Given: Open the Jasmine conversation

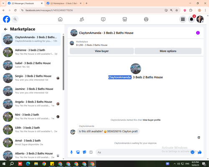Looking at the screenshot, I should click(31, 91).
